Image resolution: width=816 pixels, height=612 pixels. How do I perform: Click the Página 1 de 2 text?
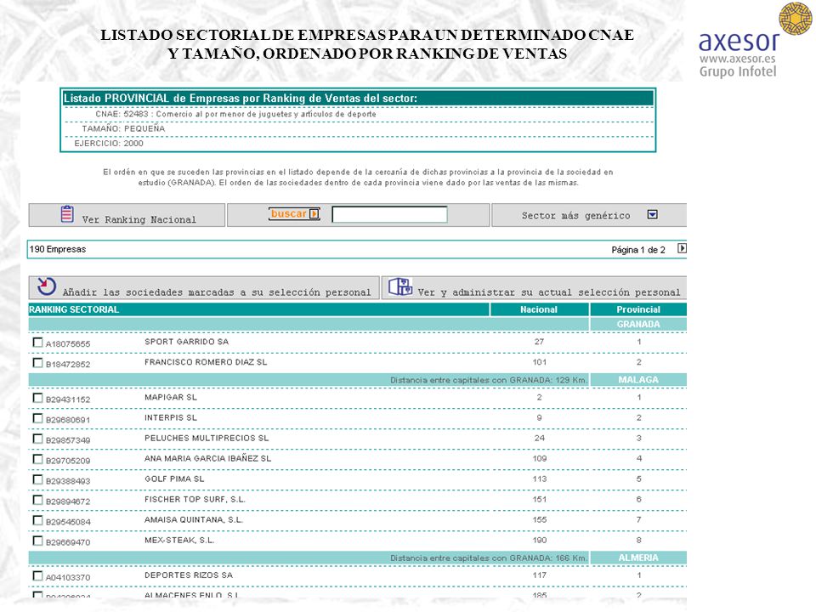(x=638, y=250)
